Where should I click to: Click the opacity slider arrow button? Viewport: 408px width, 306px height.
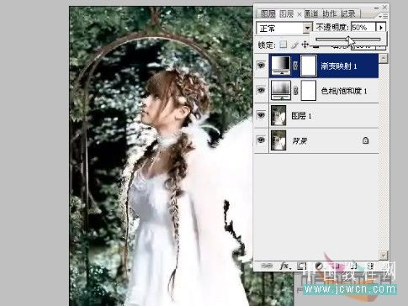381,28
